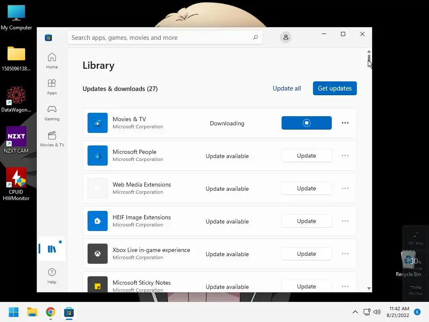
Task: Open the Help section
Action: point(52,276)
